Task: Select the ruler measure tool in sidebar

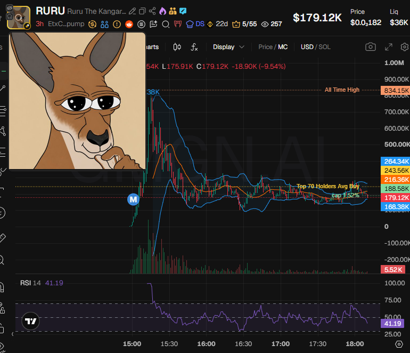Action: 2,238
